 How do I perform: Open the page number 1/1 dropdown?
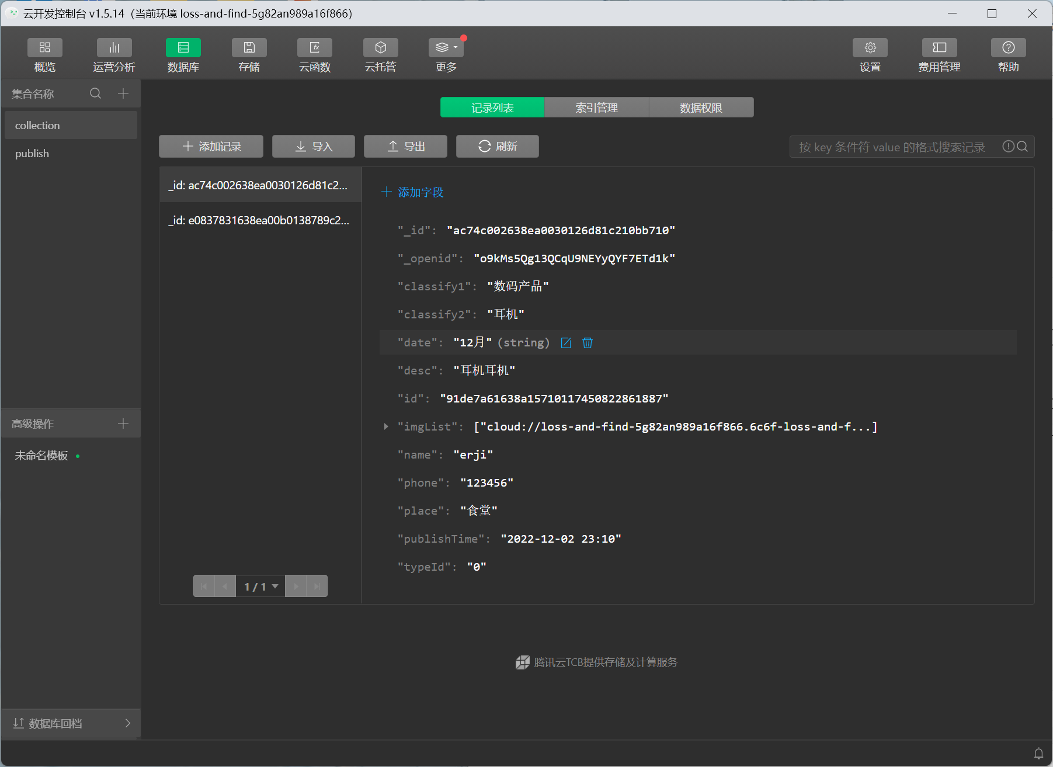pos(260,586)
